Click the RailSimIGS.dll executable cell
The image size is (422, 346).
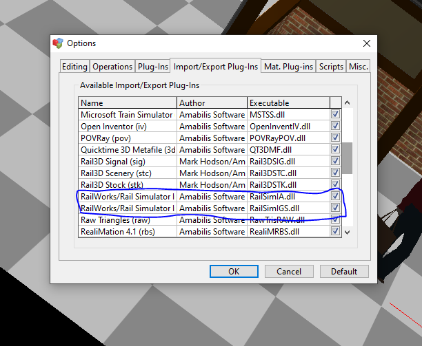pyautogui.click(x=288, y=208)
